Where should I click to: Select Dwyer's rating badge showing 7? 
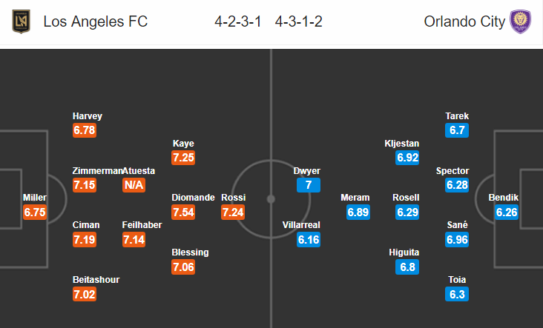click(309, 185)
